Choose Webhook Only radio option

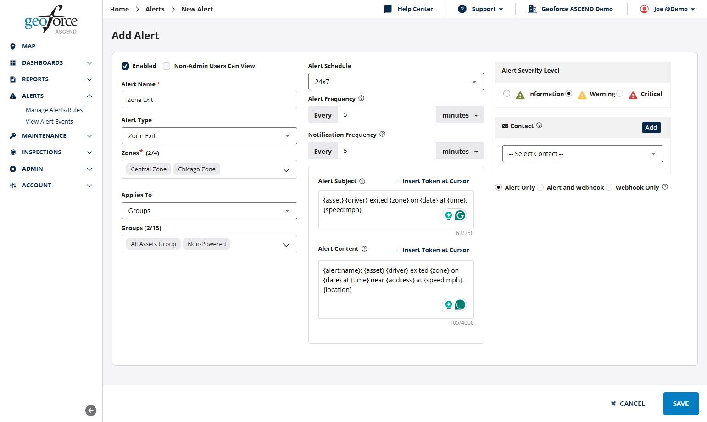[609, 187]
